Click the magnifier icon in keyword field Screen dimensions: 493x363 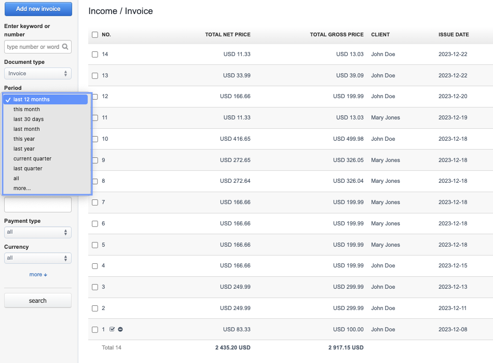pos(65,47)
